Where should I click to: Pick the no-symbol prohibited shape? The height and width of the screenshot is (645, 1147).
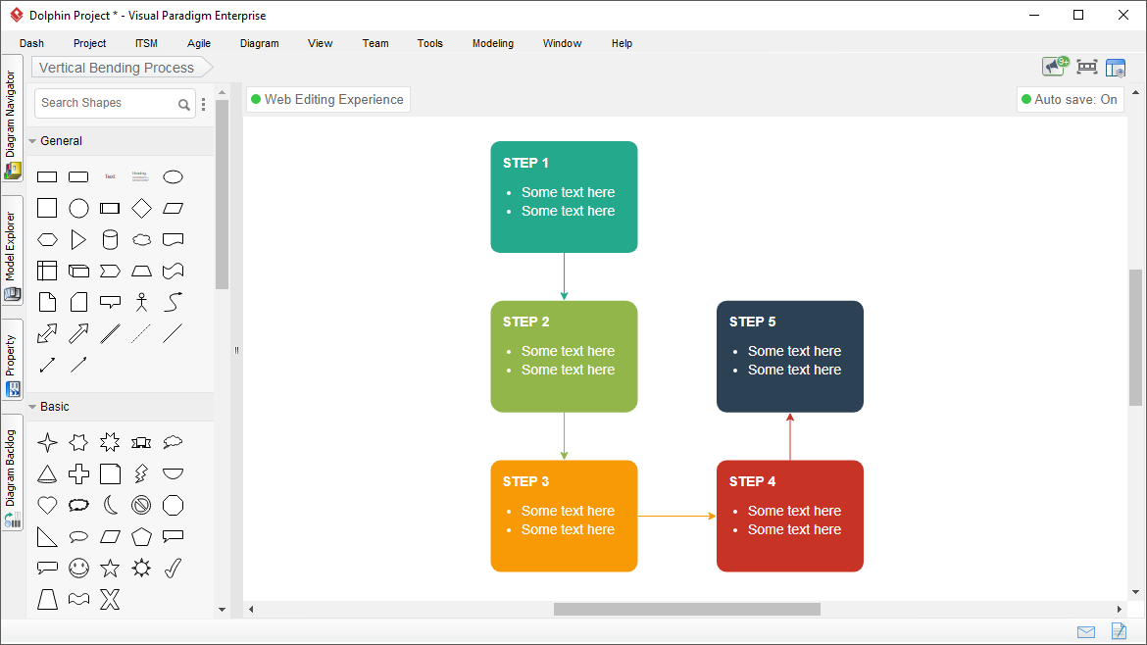click(141, 506)
